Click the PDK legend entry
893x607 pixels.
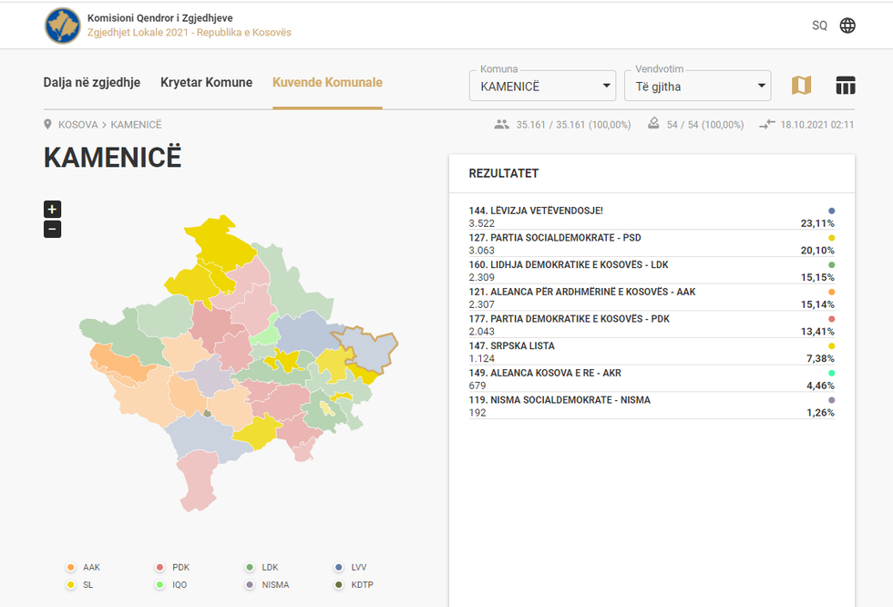pyautogui.click(x=173, y=568)
